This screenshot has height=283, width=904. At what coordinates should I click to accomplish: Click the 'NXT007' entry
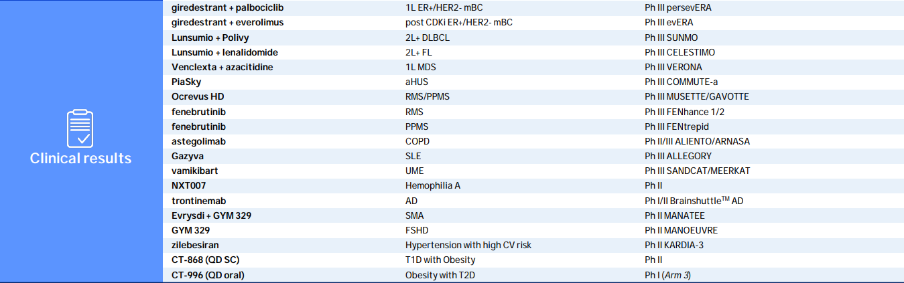(x=188, y=185)
